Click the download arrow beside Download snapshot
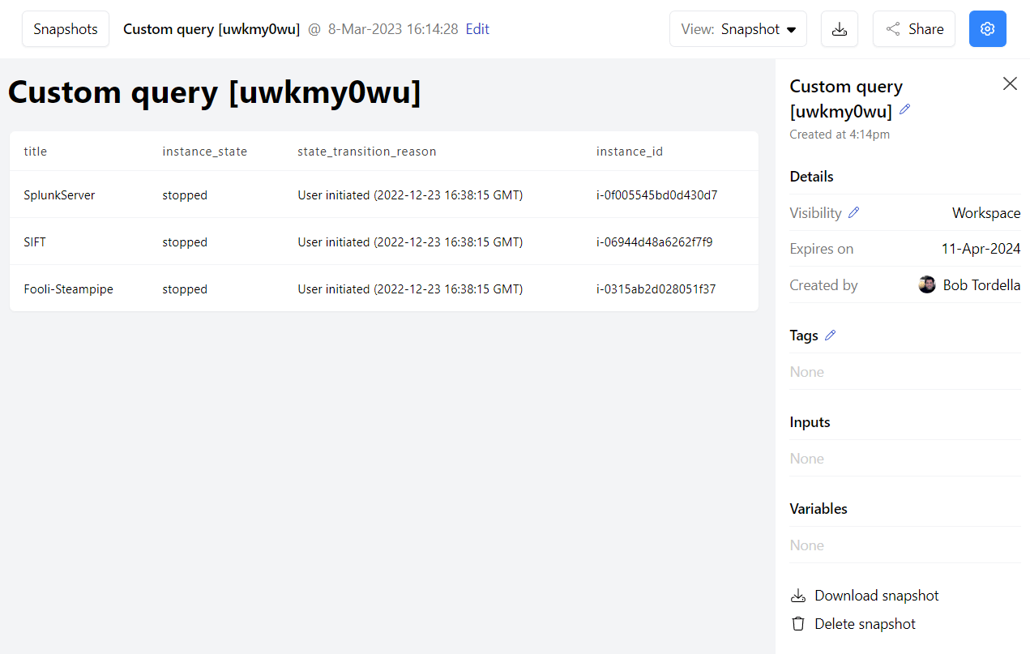The width and height of the screenshot is (1030, 654). point(798,595)
